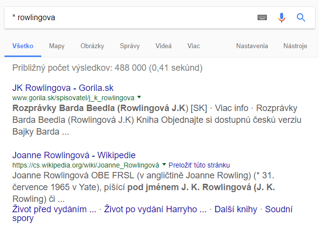Start voice search with microphone icon
The height and width of the screenshot is (226, 319).
tap(282, 18)
